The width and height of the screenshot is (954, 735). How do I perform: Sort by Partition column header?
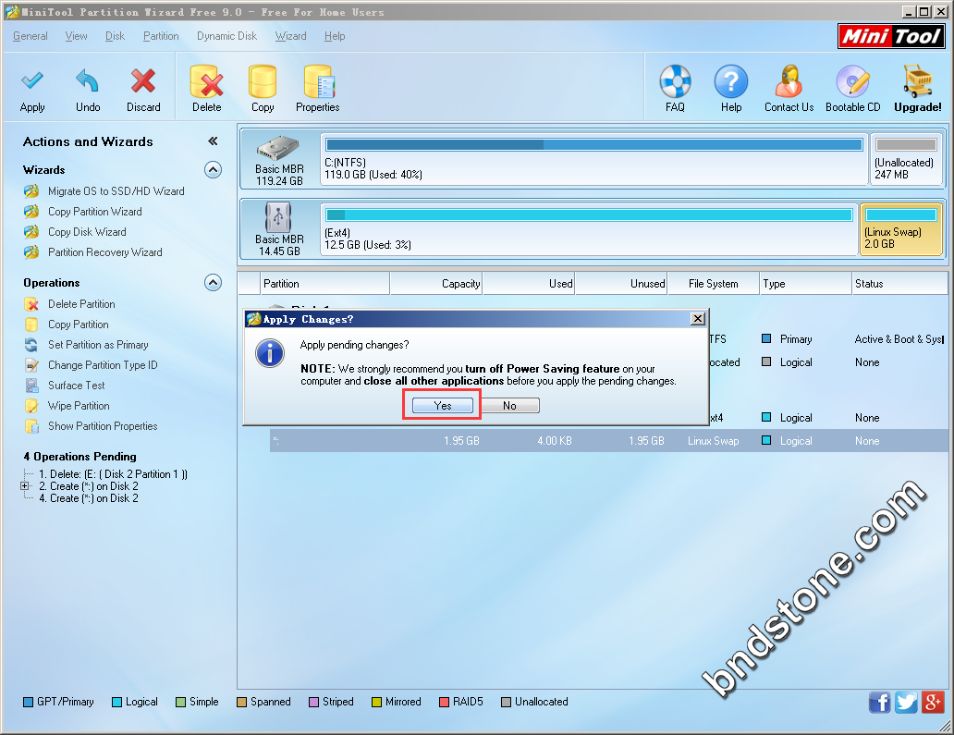point(325,284)
